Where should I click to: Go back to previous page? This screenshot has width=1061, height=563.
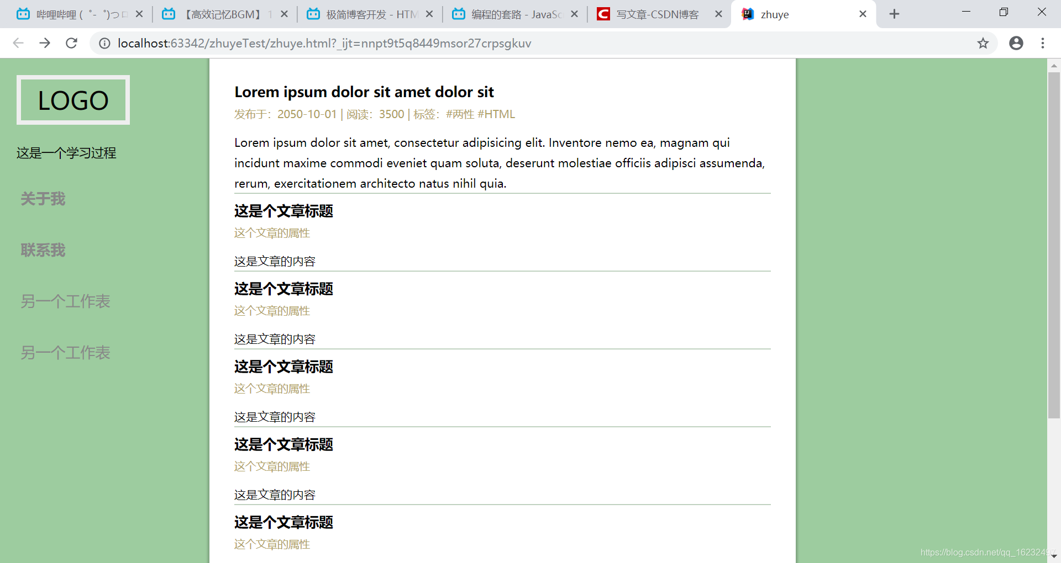click(x=18, y=43)
